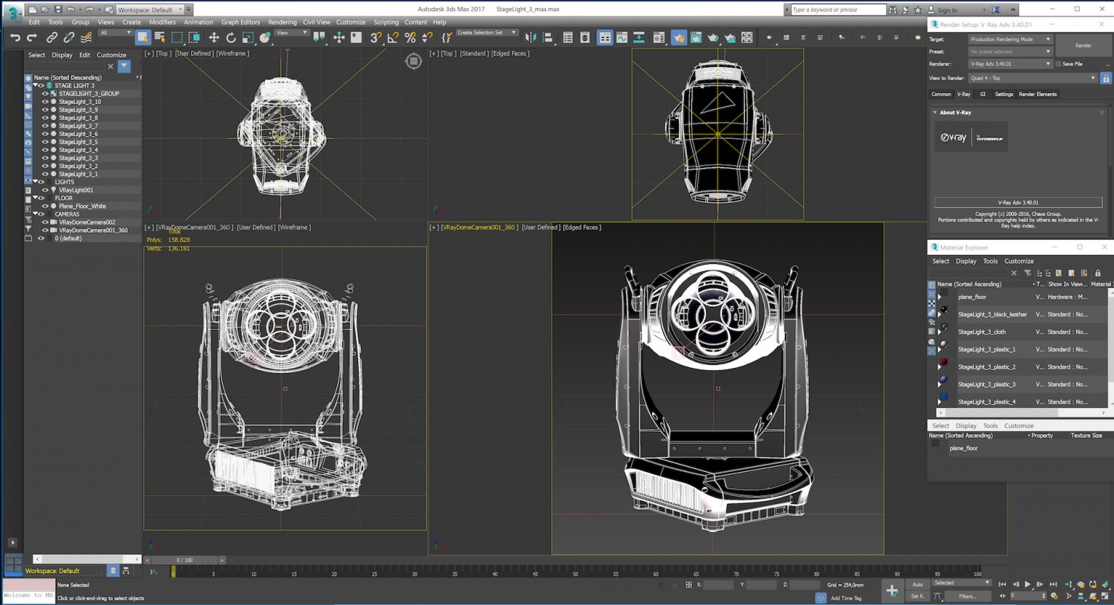The width and height of the screenshot is (1114, 605).
Task: Click the Undo arrow in main toolbar
Action: click(x=15, y=37)
